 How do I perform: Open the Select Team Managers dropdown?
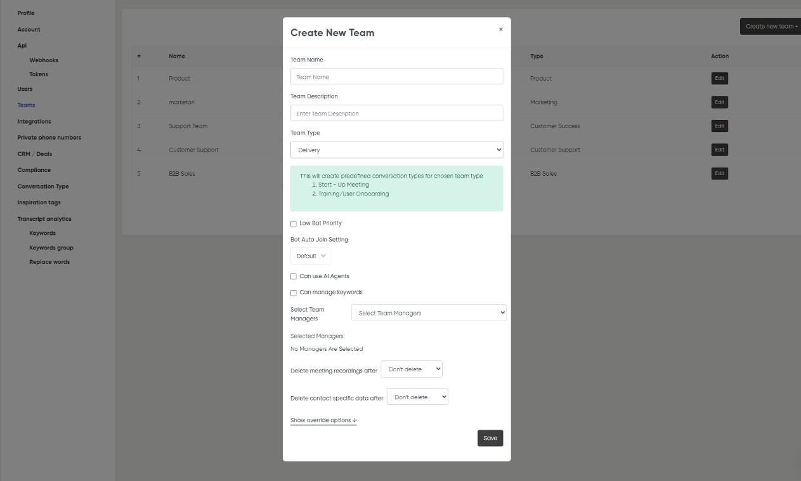pos(429,313)
